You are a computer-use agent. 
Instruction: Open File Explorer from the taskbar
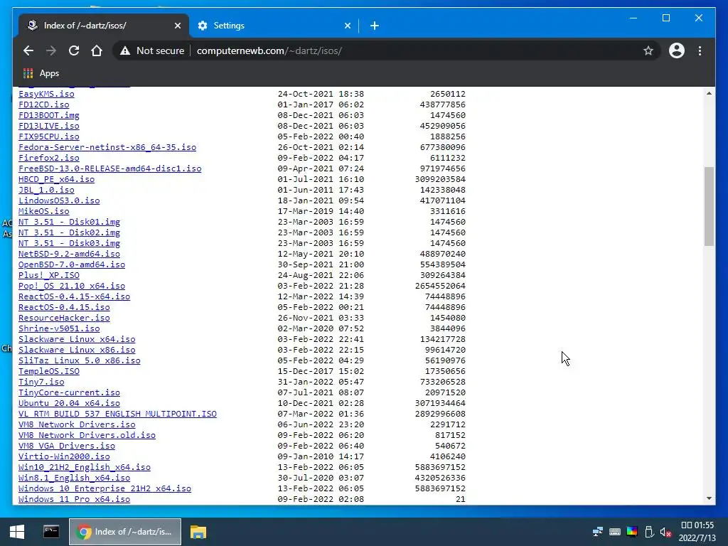[198, 532]
